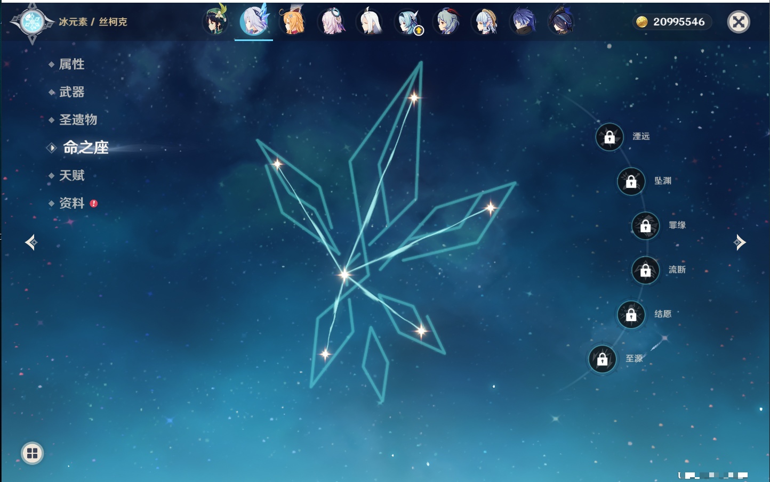This screenshot has height=482, width=770.
Task: Go to next character with right arrow
Action: [740, 242]
